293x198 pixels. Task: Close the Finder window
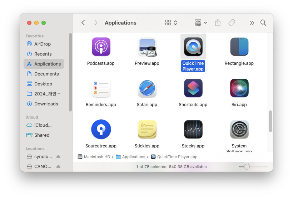click(x=29, y=23)
